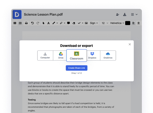Undo the last action
This screenshot has width=153, height=113.
(32, 23)
